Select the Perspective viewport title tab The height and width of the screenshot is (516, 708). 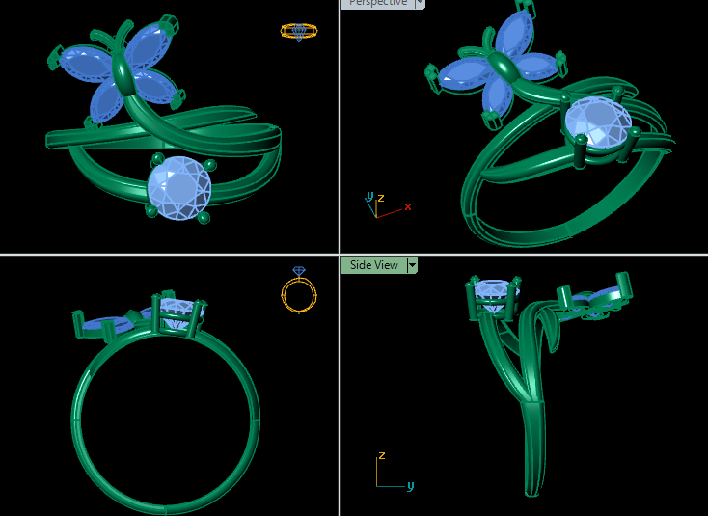click(x=377, y=4)
